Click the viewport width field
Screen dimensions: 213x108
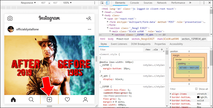[x=43, y=3]
